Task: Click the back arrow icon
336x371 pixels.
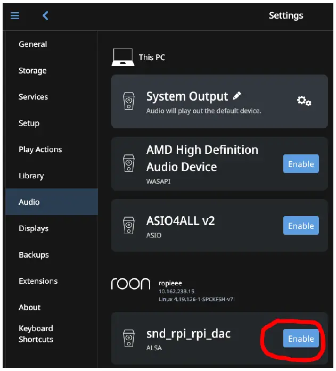Action: tap(45, 15)
